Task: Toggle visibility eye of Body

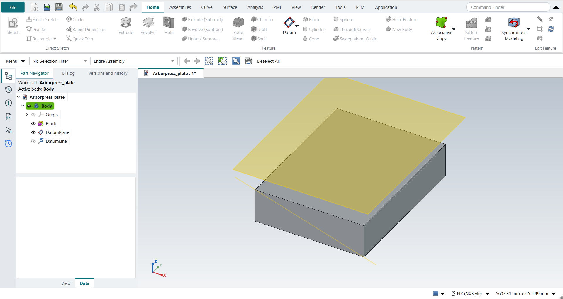Action: (x=29, y=106)
